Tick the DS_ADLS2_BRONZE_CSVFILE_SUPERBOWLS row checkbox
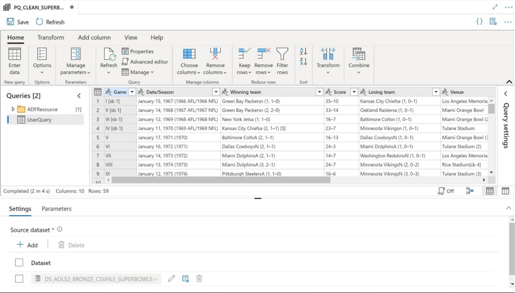The height and width of the screenshot is (293, 515). click(x=19, y=279)
